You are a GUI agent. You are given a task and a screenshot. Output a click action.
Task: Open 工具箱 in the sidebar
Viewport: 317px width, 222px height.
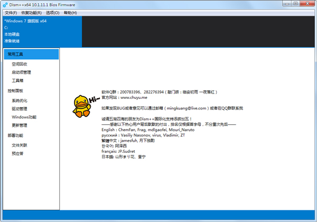[x=17, y=80]
